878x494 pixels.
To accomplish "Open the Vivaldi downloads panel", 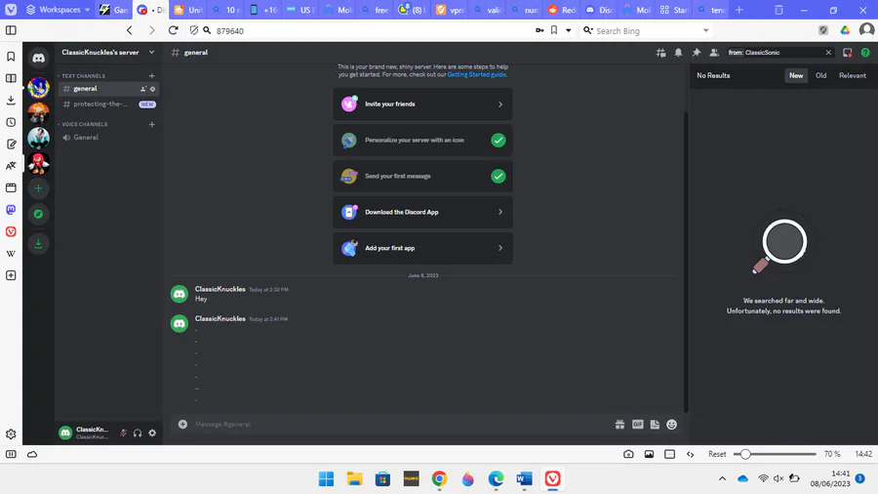I will pyautogui.click(x=11, y=101).
